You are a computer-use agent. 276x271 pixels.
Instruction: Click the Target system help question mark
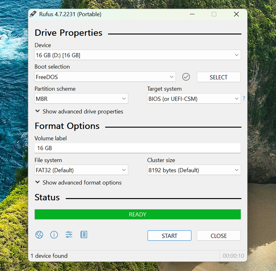(x=244, y=98)
